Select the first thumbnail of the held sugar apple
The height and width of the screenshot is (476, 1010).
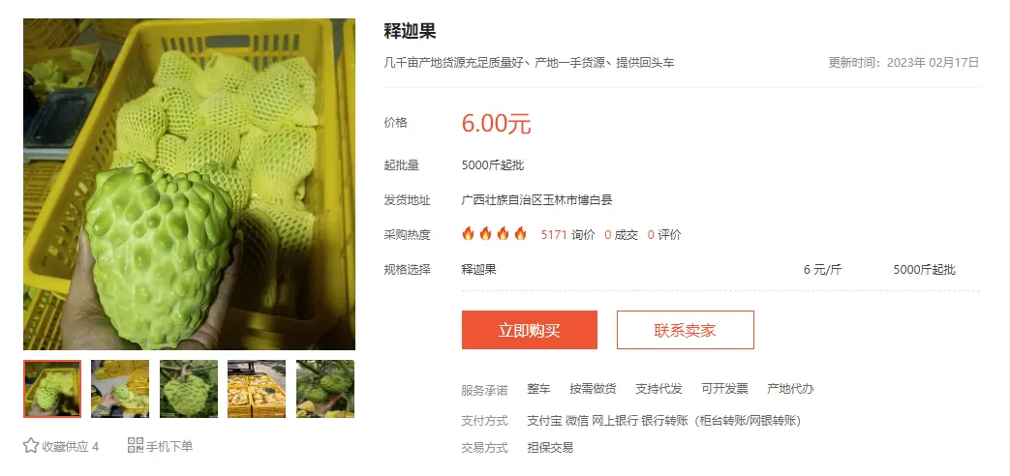(52, 389)
